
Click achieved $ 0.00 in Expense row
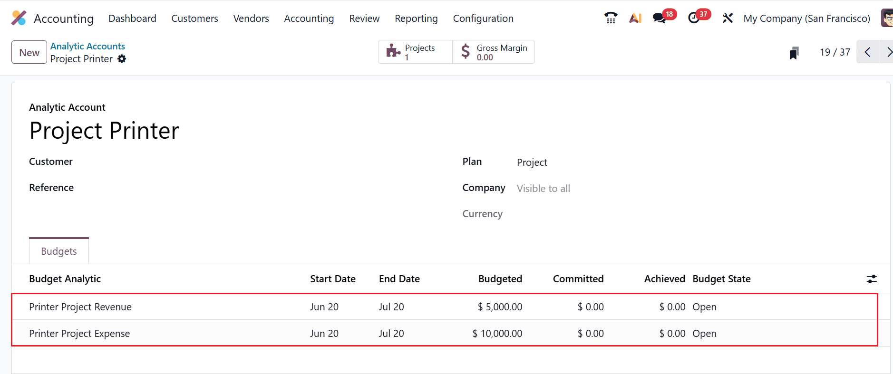(x=672, y=334)
